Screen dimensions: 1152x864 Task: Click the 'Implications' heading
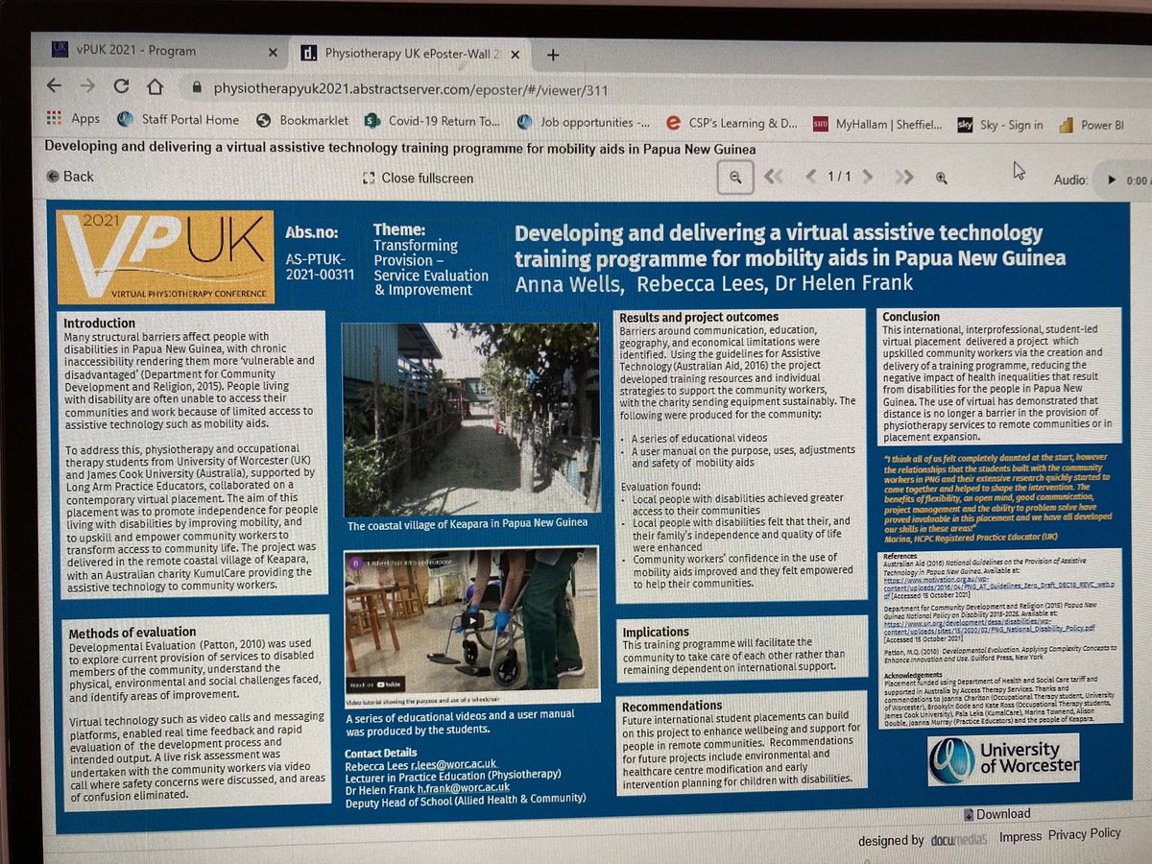point(656,633)
